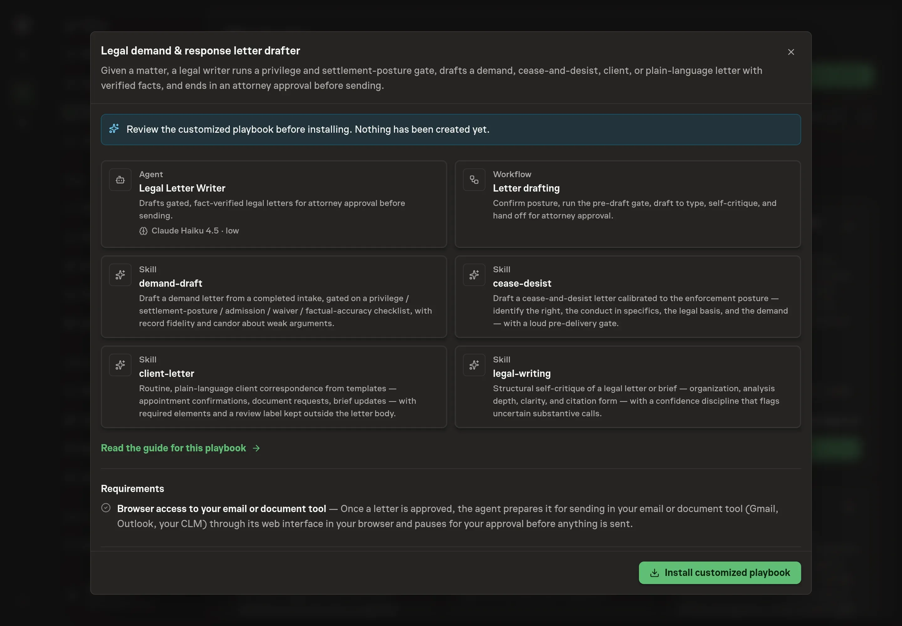Viewport: 902px width, 626px height.
Task: Click the dialog subtitle 'Given a matter, a legal writer'
Action: (x=431, y=78)
